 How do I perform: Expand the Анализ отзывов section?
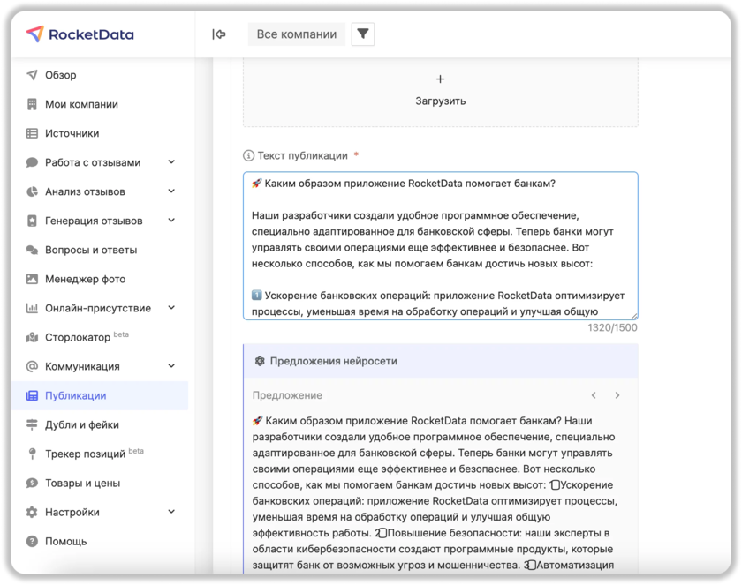coord(171,191)
